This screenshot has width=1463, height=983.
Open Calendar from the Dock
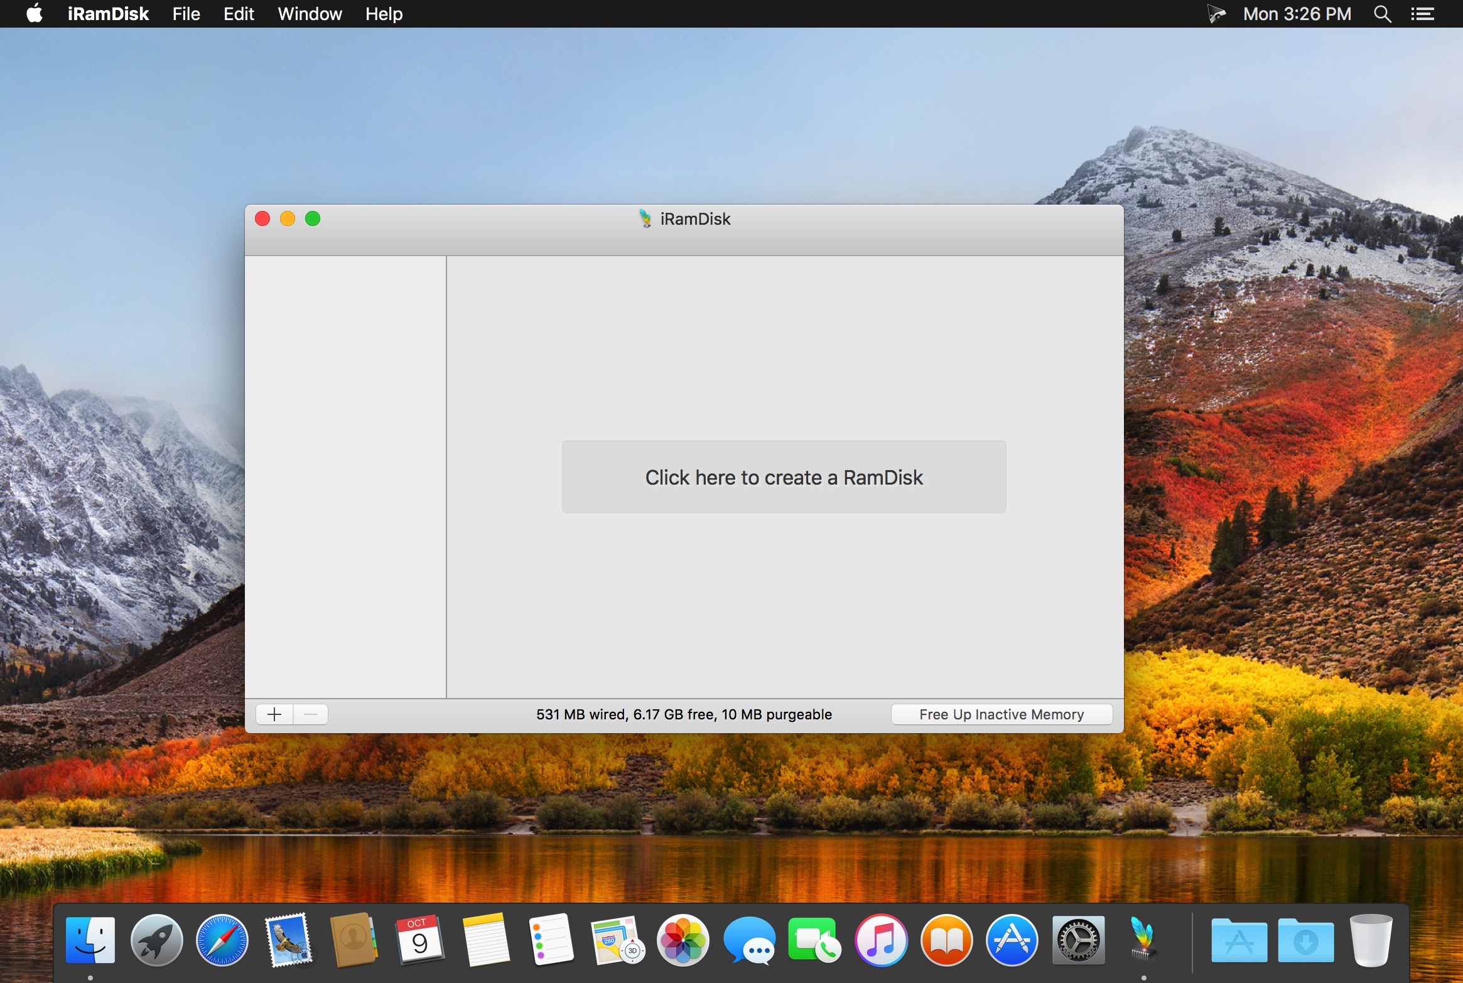[419, 940]
